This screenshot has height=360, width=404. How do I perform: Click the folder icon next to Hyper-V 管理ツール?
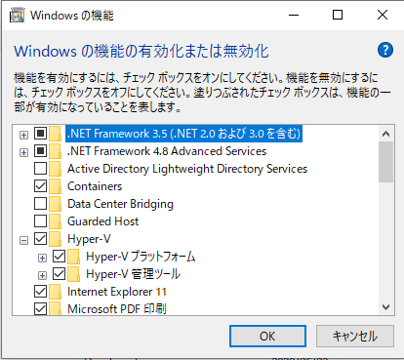74,274
